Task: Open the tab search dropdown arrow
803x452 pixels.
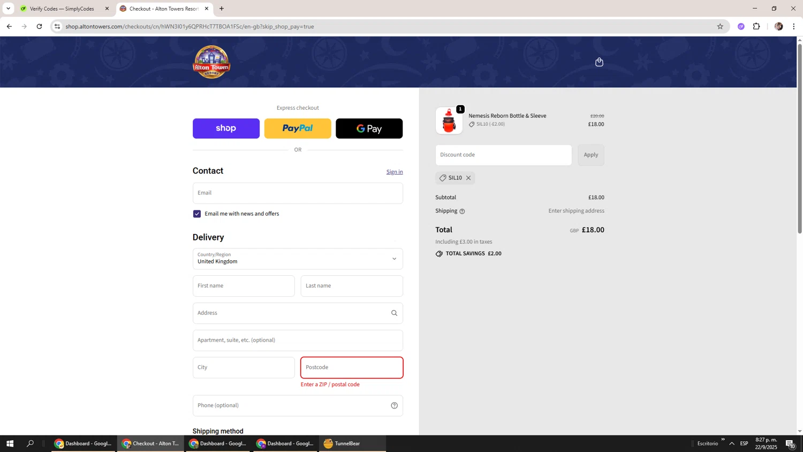Action: pos(8,9)
